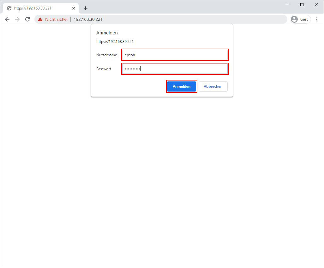Click the forward navigation arrow
Image resolution: width=324 pixels, height=268 pixels.
tap(17, 19)
